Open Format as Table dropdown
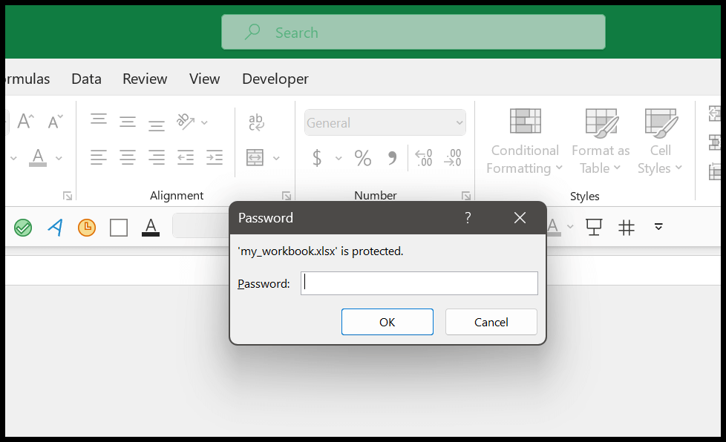This screenshot has width=726, height=442. tap(601, 142)
